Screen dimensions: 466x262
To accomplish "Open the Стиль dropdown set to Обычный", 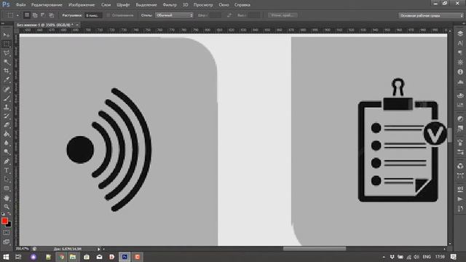I will [x=174, y=15].
